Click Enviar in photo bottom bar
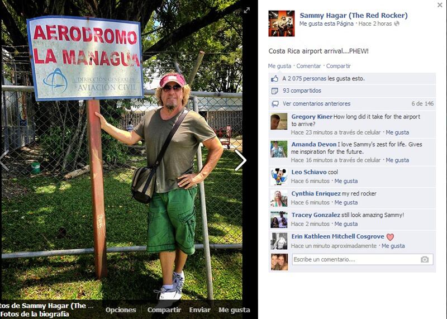Viewport: 447px width, 319px height. tap(200, 310)
